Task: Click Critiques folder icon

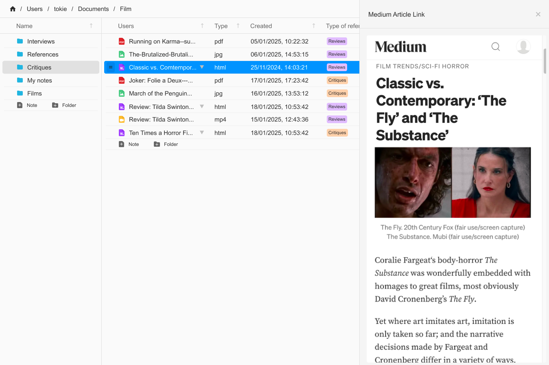Action: click(20, 67)
